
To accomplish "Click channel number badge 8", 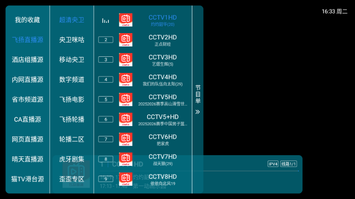I will 106,159.
